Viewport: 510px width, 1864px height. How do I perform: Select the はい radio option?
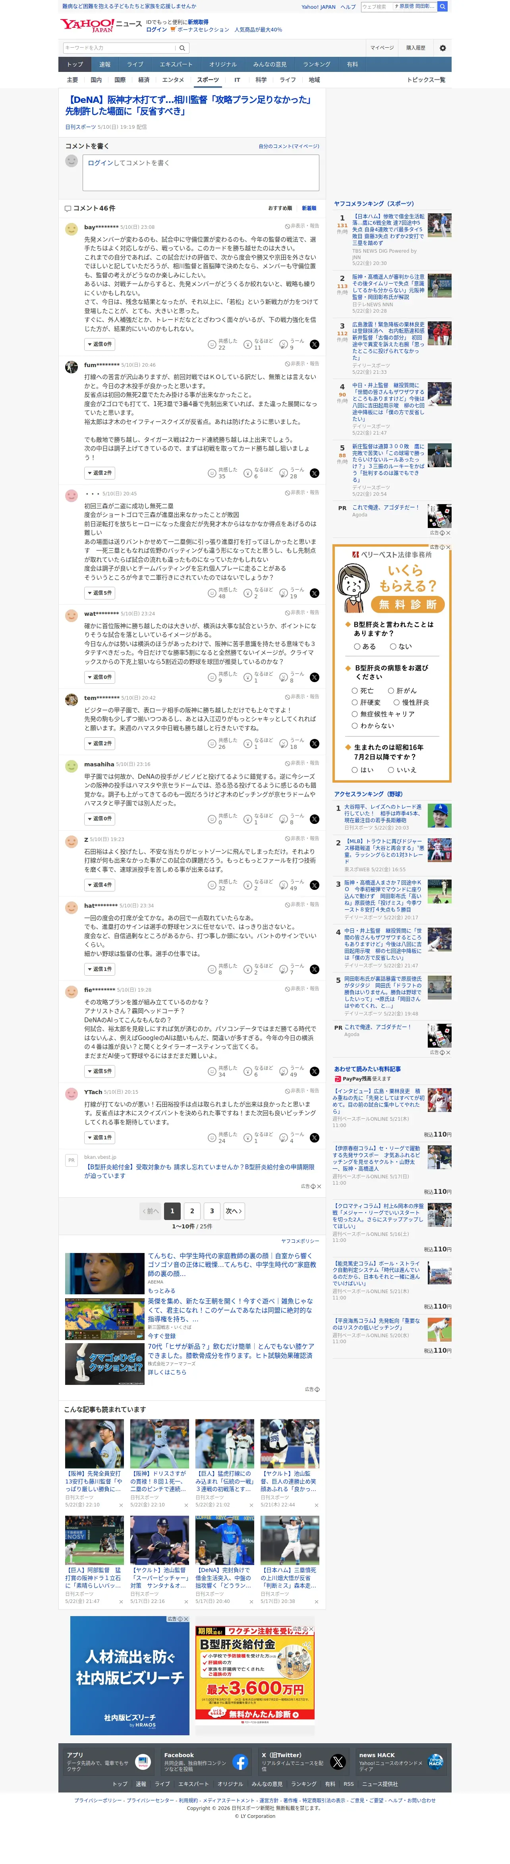[x=355, y=770]
